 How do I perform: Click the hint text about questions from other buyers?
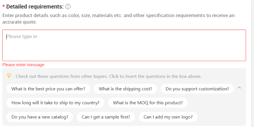click(108, 76)
